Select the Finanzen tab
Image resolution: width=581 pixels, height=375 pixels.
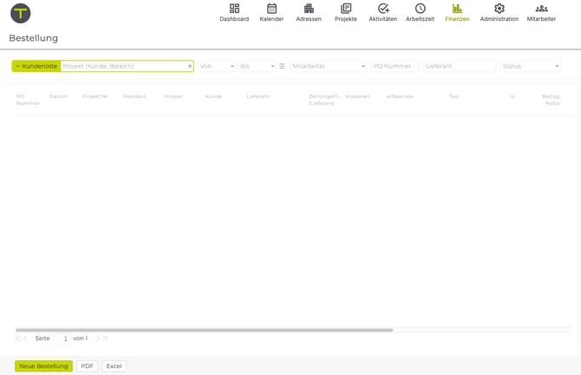point(457,13)
